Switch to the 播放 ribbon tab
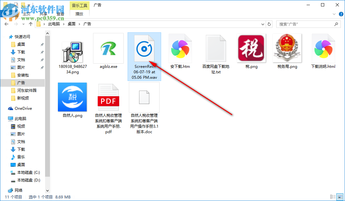 pos(79,14)
